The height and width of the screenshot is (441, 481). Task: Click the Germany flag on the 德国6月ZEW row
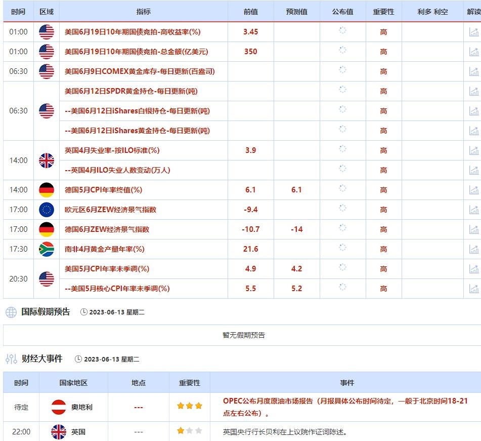coord(46,229)
